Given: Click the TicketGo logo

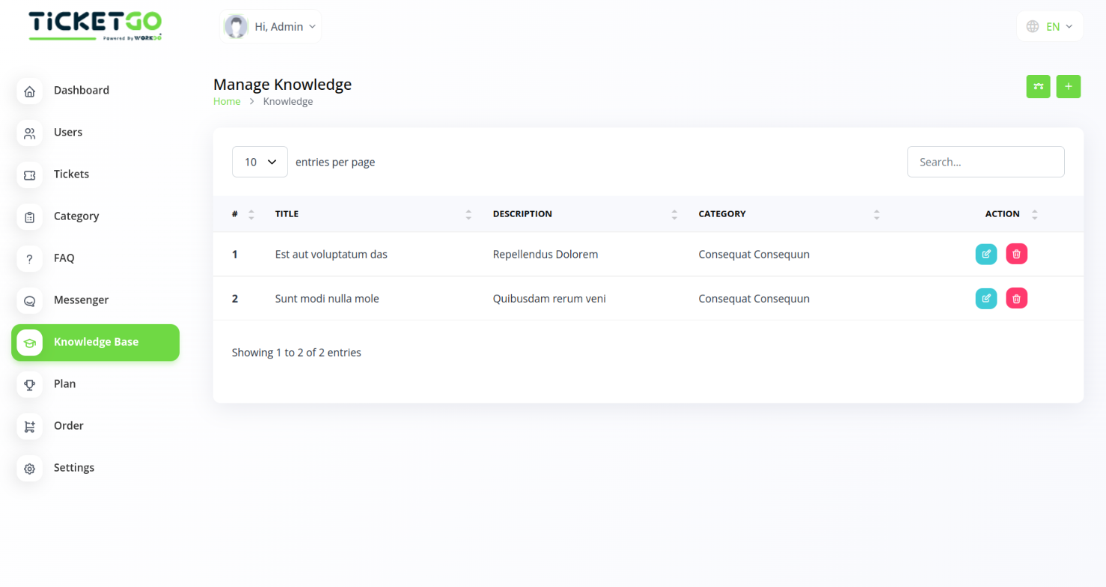Looking at the screenshot, I should (x=95, y=25).
